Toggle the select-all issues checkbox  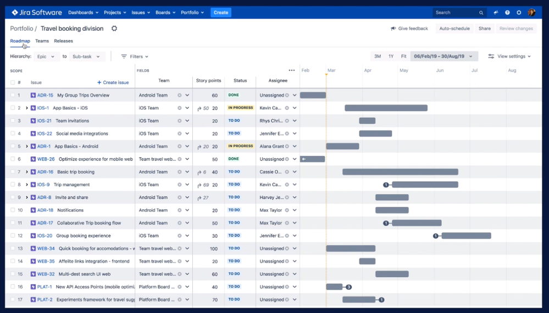click(13, 82)
